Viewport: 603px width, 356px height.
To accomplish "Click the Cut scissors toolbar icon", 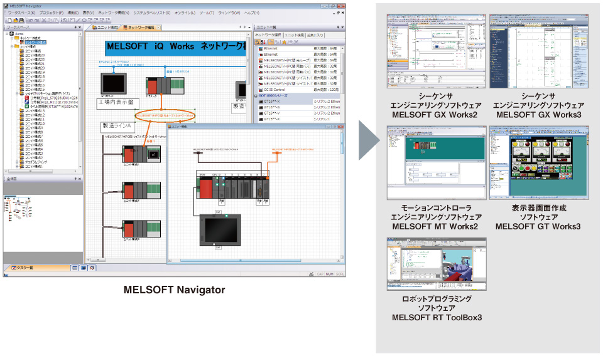I will point(43,20).
